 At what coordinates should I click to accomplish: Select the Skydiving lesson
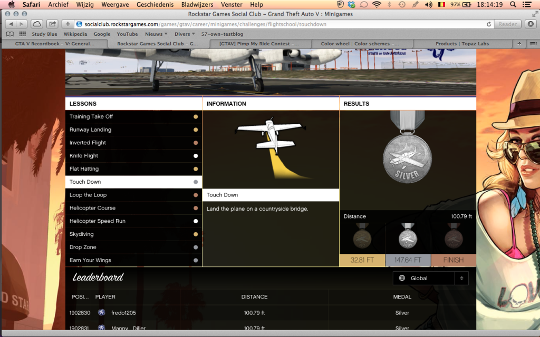(x=133, y=234)
